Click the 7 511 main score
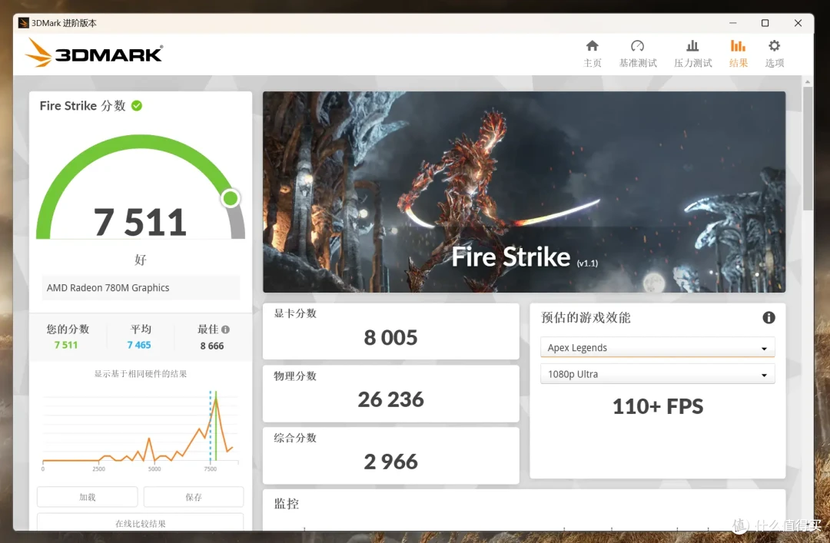This screenshot has height=543, width=830. tap(141, 222)
